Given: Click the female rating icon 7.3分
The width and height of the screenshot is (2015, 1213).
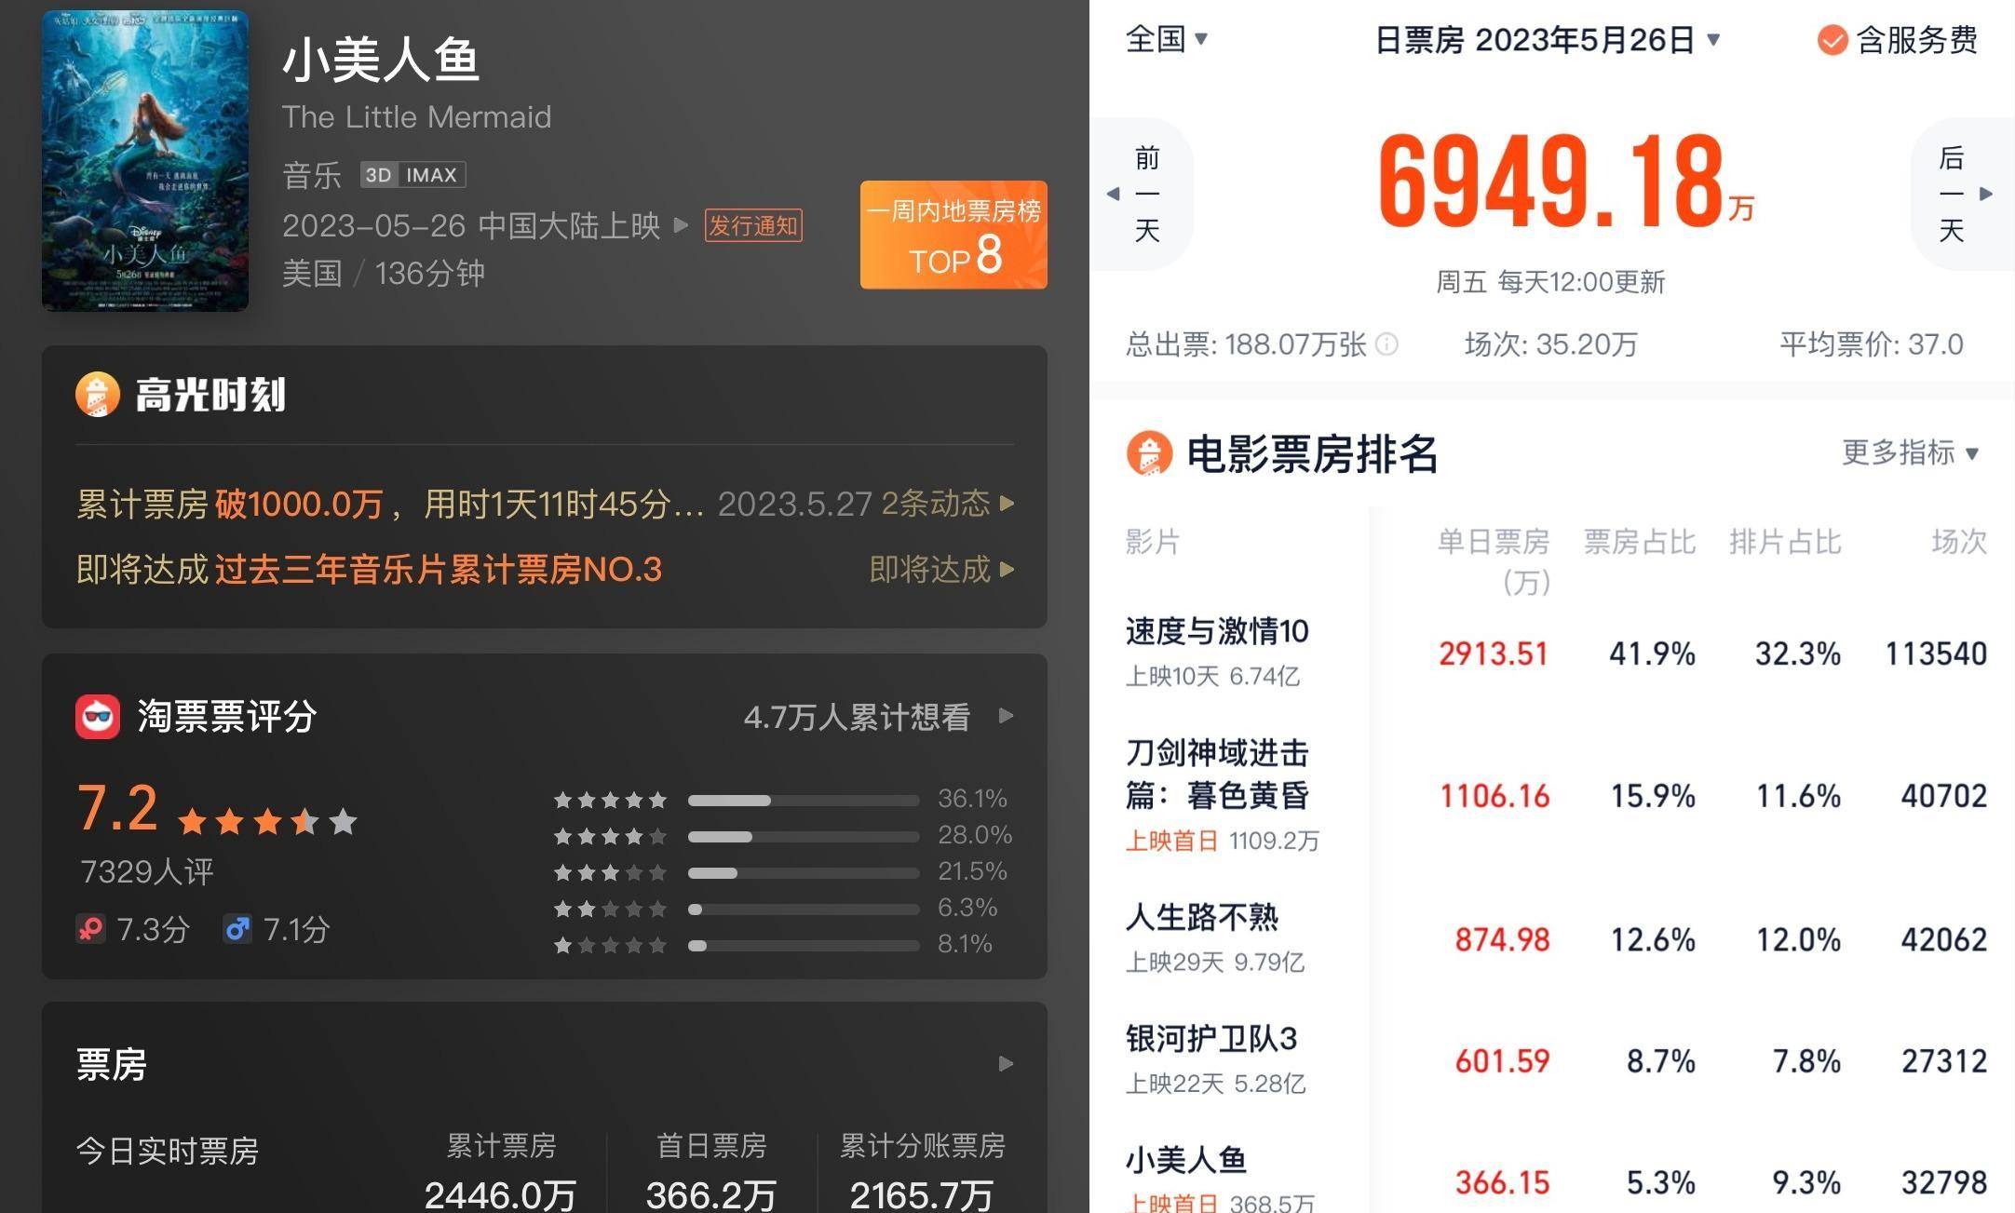Looking at the screenshot, I should [90, 929].
